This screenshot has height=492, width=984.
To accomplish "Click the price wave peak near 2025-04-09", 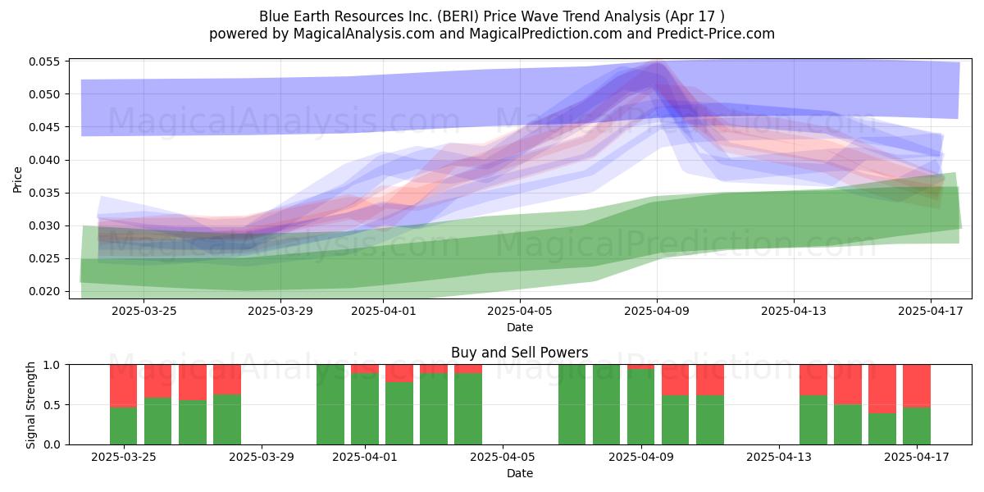I will coord(657,74).
